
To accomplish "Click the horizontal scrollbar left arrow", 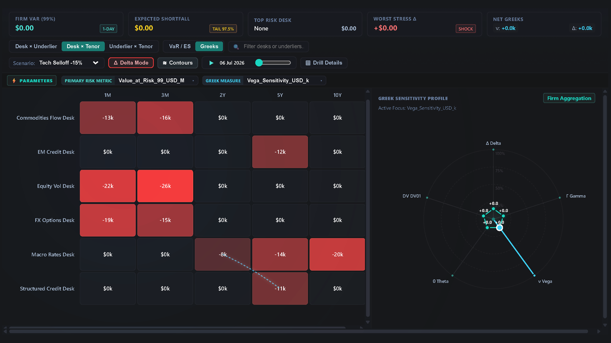I will click(5, 331).
